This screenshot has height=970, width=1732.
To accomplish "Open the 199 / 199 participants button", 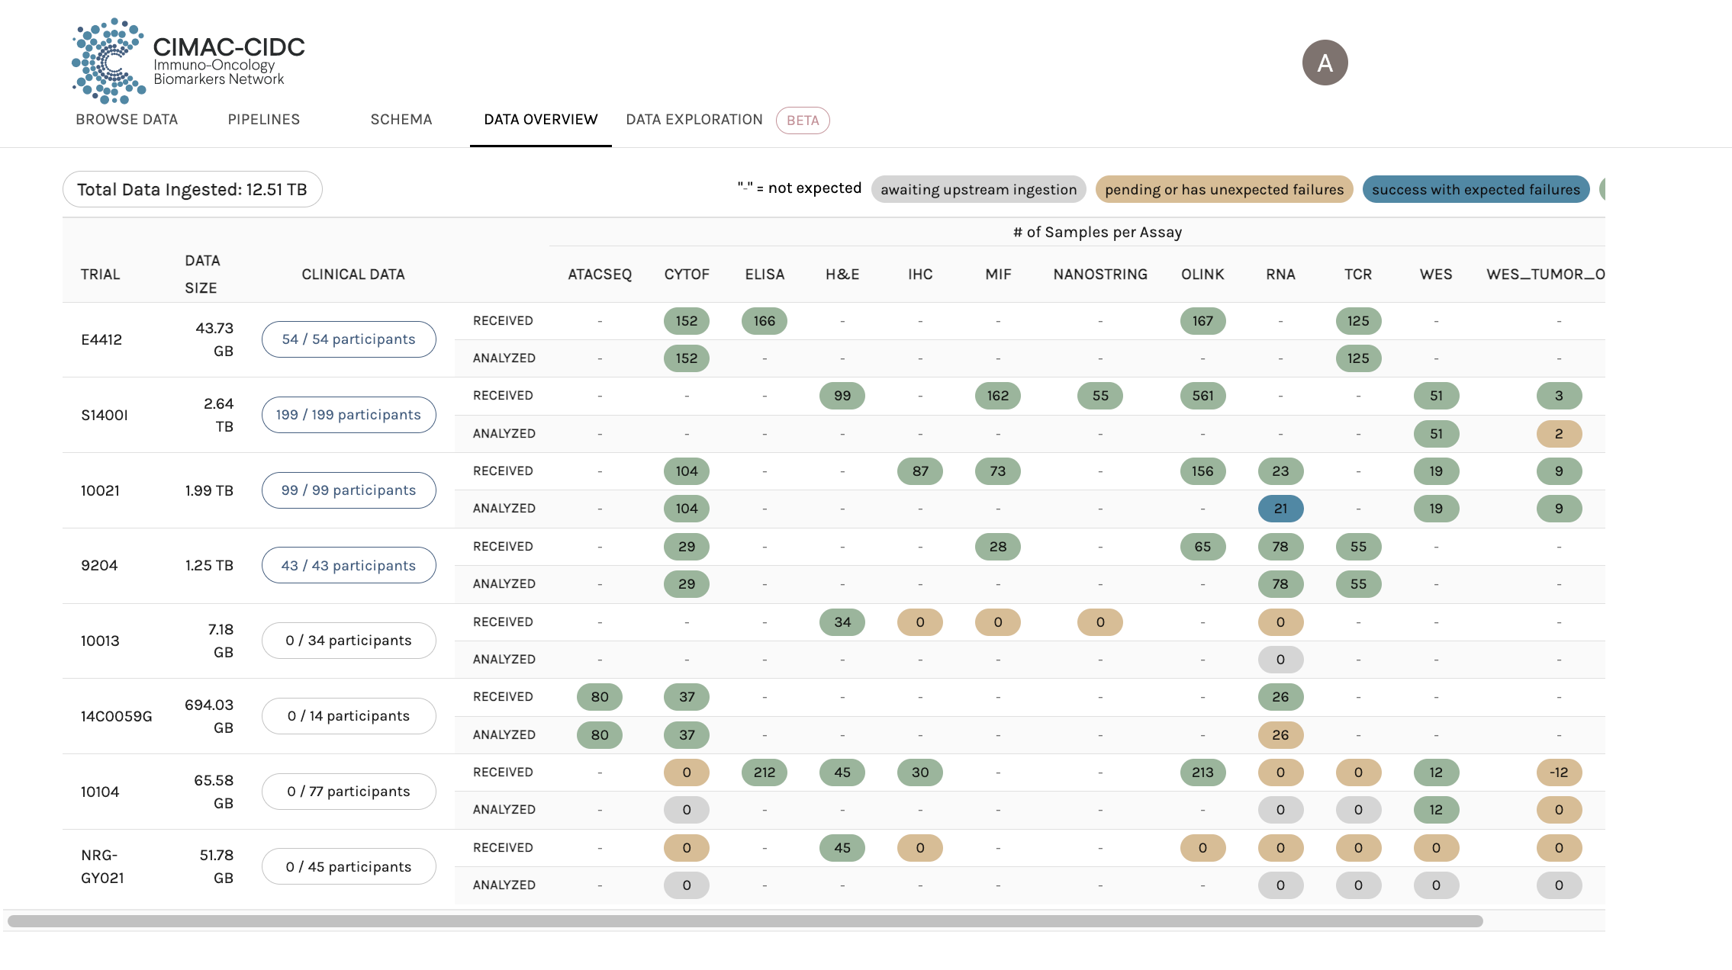I will coord(349,415).
